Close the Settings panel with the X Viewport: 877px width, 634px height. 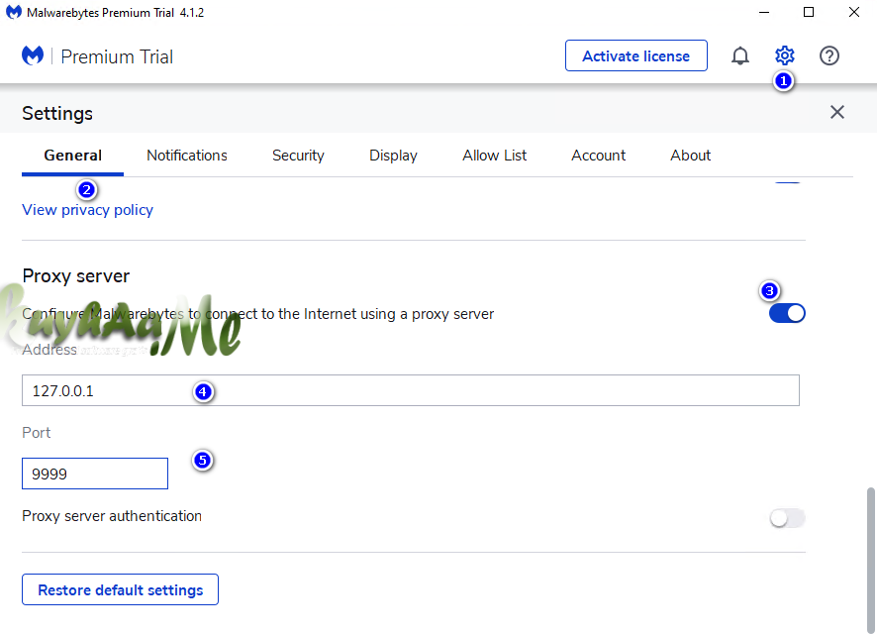point(837,112)
